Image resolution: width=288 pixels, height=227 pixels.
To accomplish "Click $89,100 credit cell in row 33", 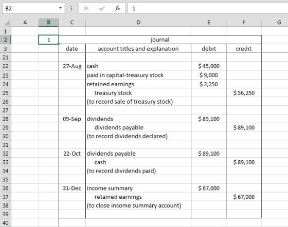I will click(244, 162).
